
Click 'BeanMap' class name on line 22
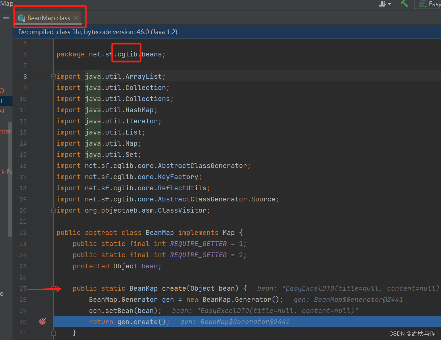pyautogui.click(x=160, y=233)
